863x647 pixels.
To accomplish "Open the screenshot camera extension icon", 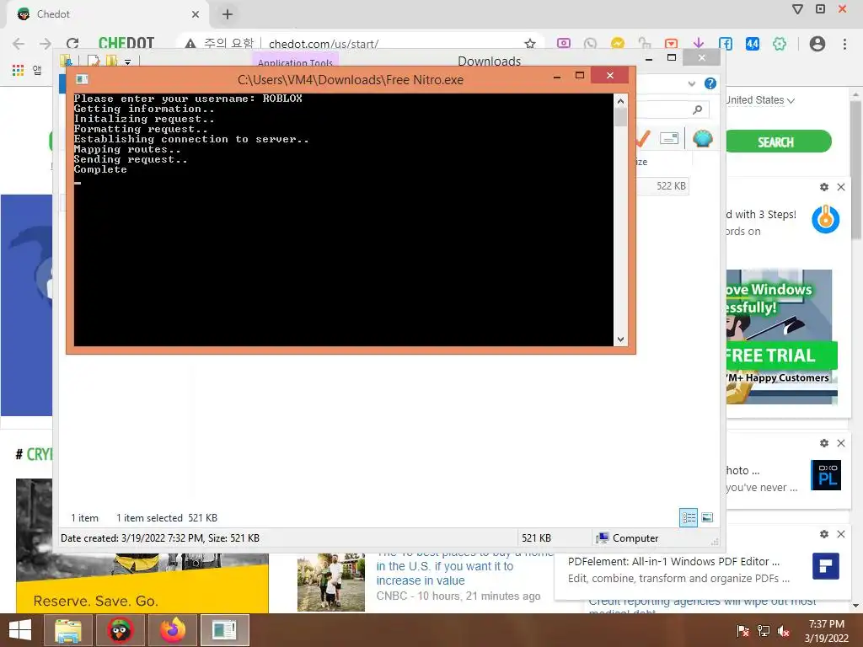I will (564, 44).
